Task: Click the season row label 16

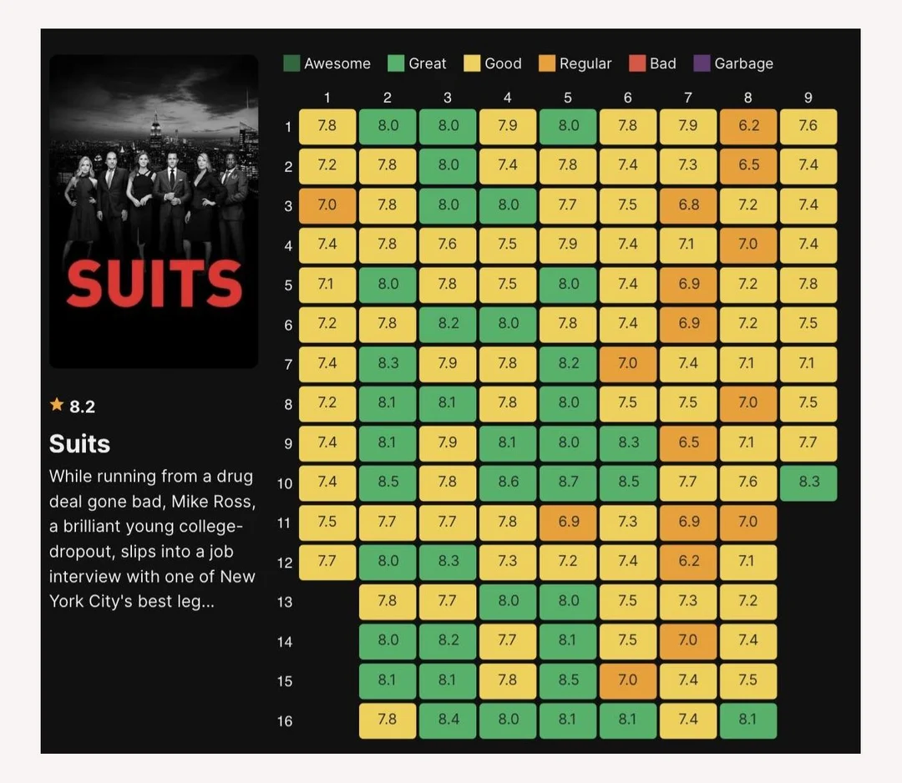Action: (285, 720)
